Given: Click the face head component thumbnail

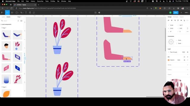Looking at the screenshot, I should tap(6, 46).
